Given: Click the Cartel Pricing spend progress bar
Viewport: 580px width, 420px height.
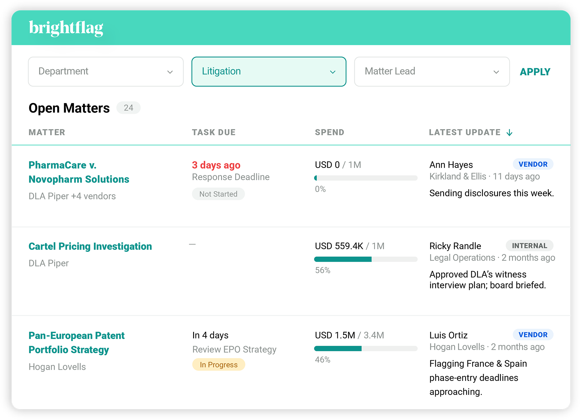Looking at the screenshot, I should [366, 259].
